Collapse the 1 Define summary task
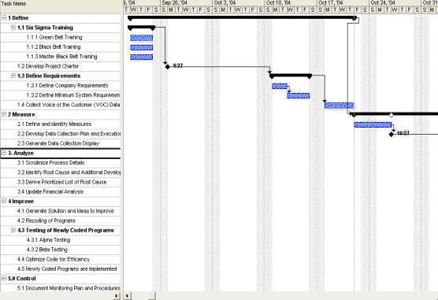This screenshot has width=438, height=300. coord(4,18)
